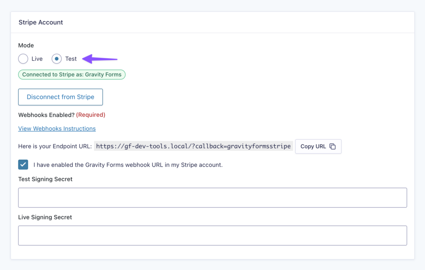
Task: Select the Live mode radio button
Action: tap(23, 59)
